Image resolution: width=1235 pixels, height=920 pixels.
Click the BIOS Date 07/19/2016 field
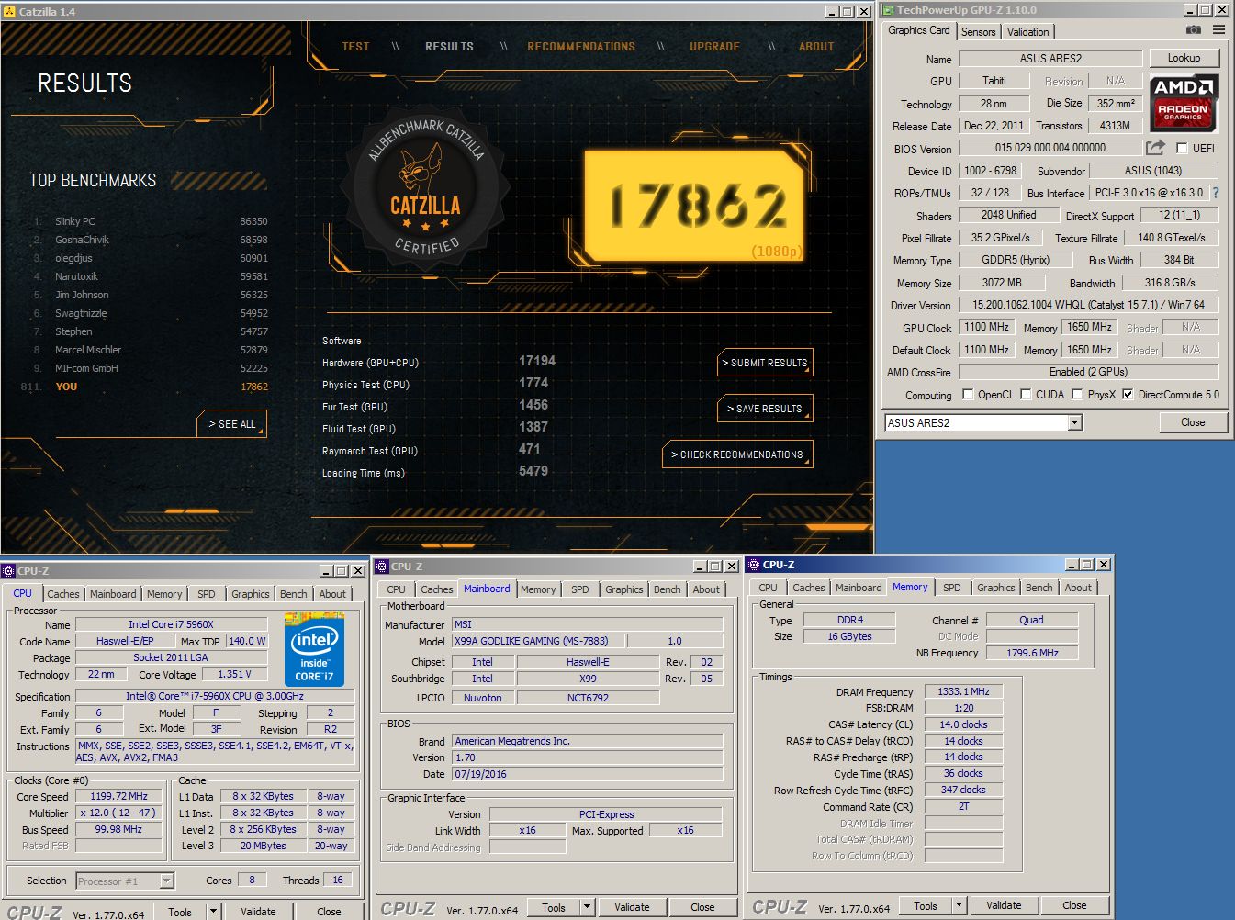point(588,774)
